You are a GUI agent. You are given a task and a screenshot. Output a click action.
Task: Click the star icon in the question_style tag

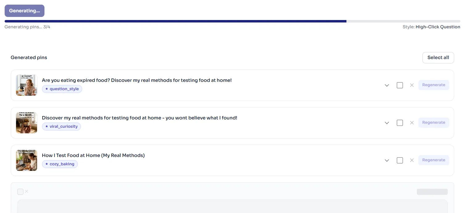tap(47, 89)
